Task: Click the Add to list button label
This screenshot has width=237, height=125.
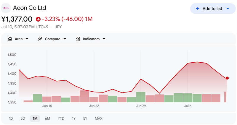Action: [212, 9]
